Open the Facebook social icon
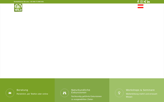This screenshot has height=102, width=164. click(138, 2)
